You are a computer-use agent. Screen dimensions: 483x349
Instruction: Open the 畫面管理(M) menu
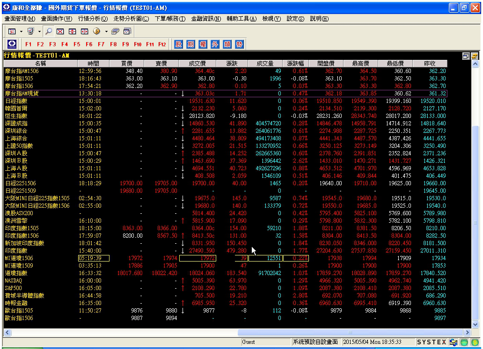point(20,19)
